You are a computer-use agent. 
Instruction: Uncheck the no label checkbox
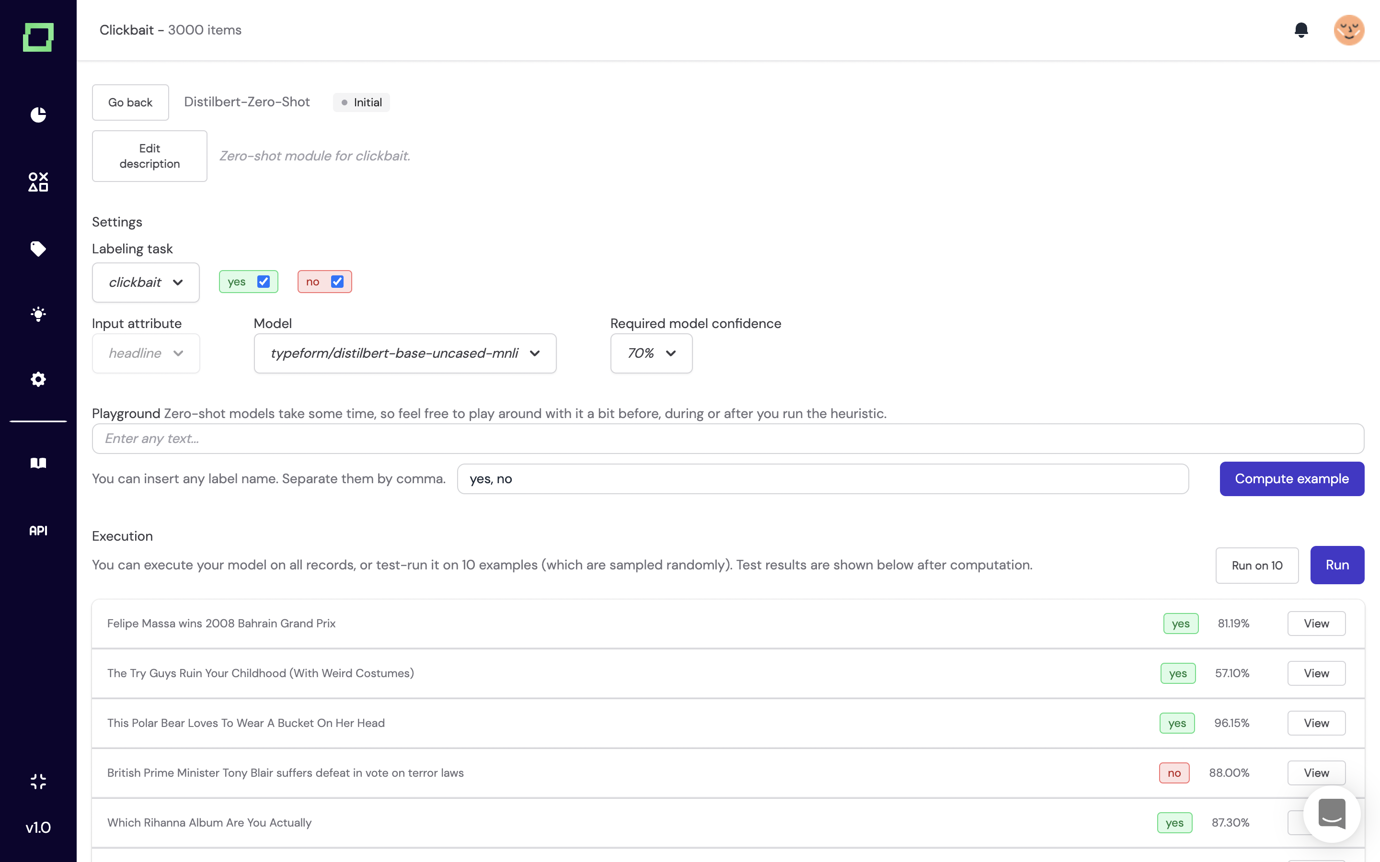coord(337,282)
